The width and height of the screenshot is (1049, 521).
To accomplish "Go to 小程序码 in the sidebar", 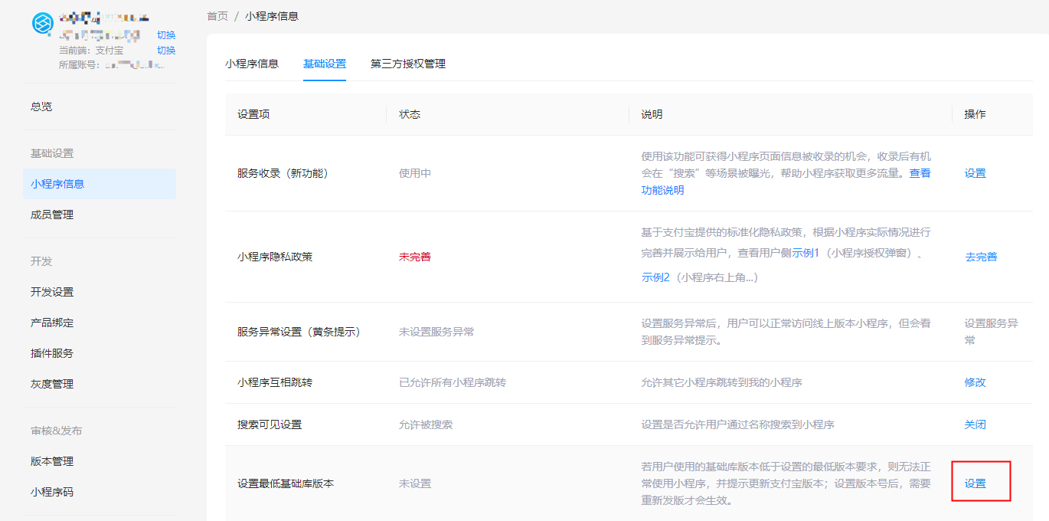I will (52, 492).
